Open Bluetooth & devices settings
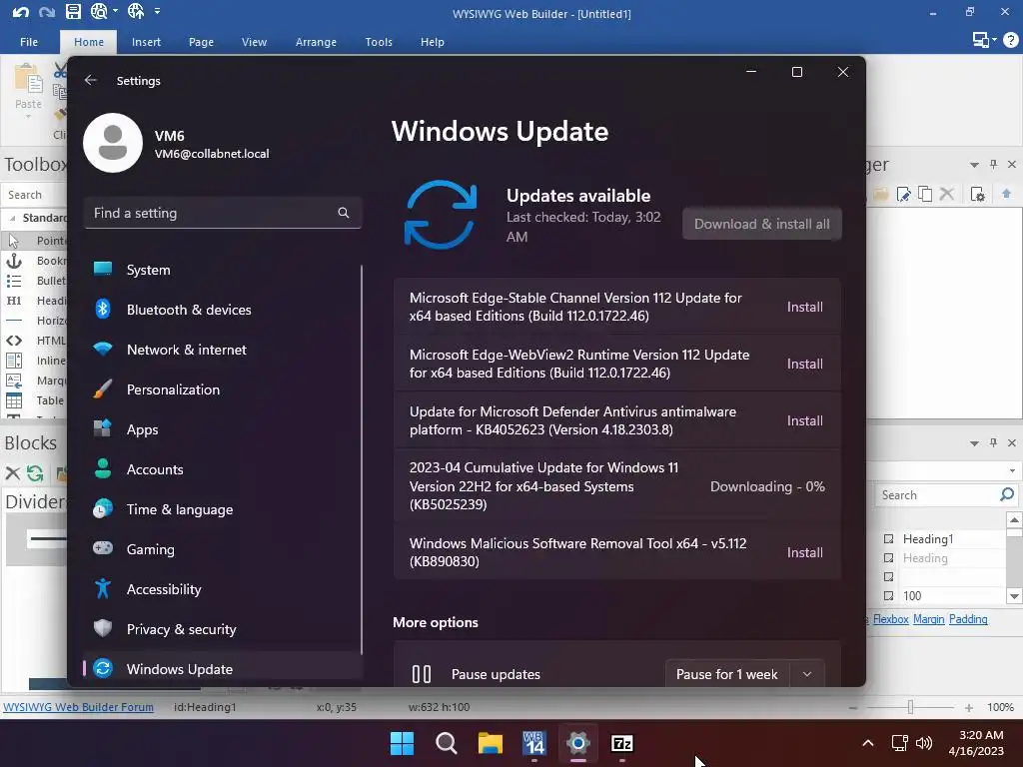The image size is (1023, 767). pyautogui.click(x=223, y=310)
